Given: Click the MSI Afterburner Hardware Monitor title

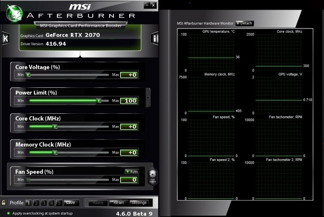Looking at the screenshot, I should click(x=205, y=23).
